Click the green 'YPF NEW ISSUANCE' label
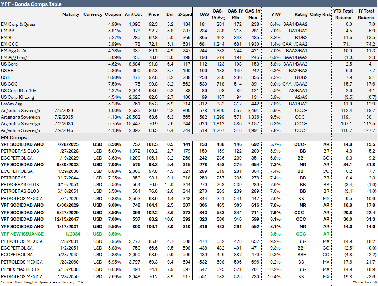 point(22,234)
